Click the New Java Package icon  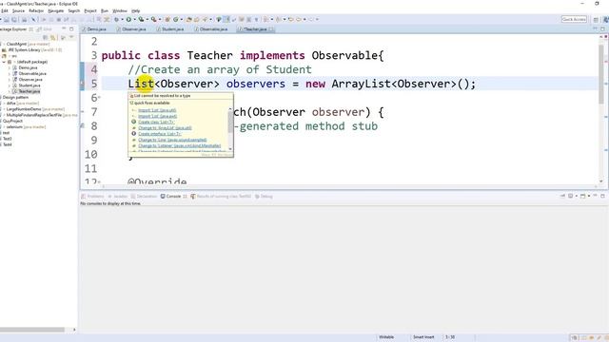[167, 19]
